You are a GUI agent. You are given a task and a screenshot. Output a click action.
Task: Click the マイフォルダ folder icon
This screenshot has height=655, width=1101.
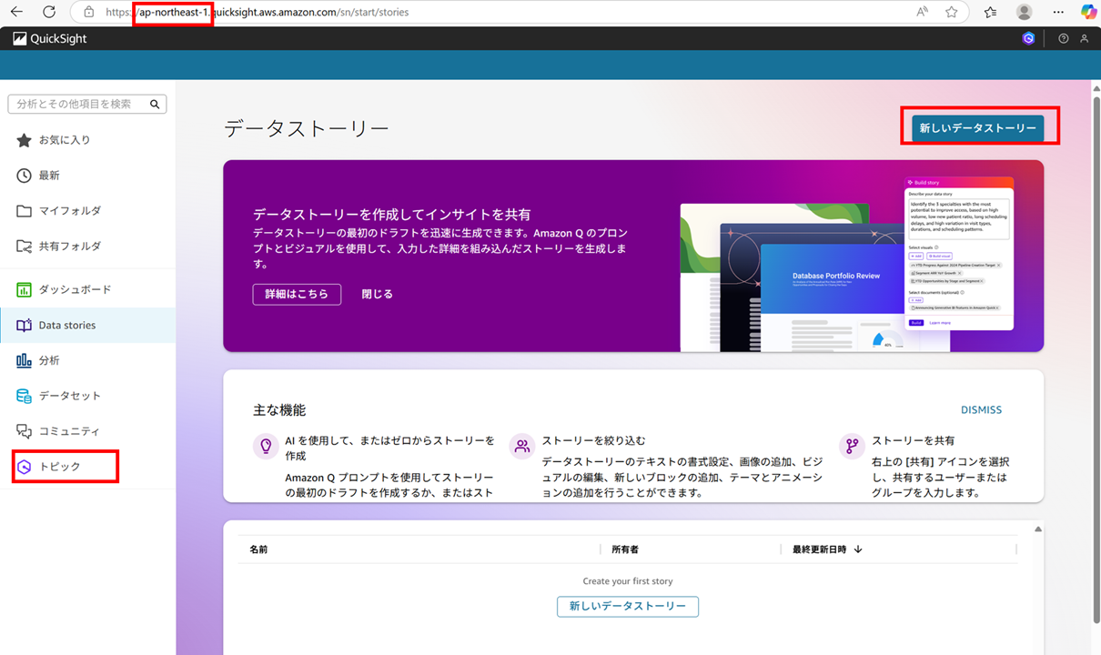tap(24, 211)
